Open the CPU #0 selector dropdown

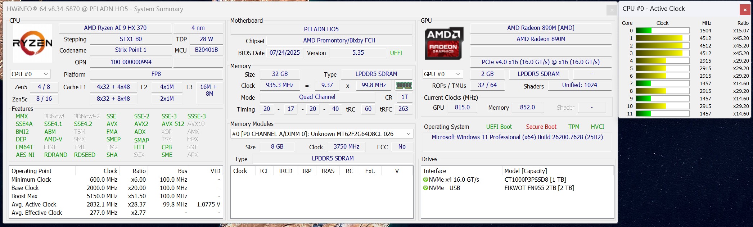(30, 74)
